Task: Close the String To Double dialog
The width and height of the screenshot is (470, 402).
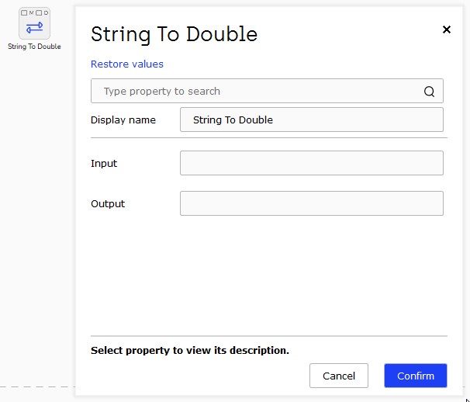Action: [446, 29]
